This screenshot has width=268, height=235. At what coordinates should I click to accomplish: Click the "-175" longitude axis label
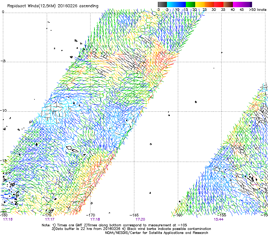pyautogui.click(x=47, y=215)
